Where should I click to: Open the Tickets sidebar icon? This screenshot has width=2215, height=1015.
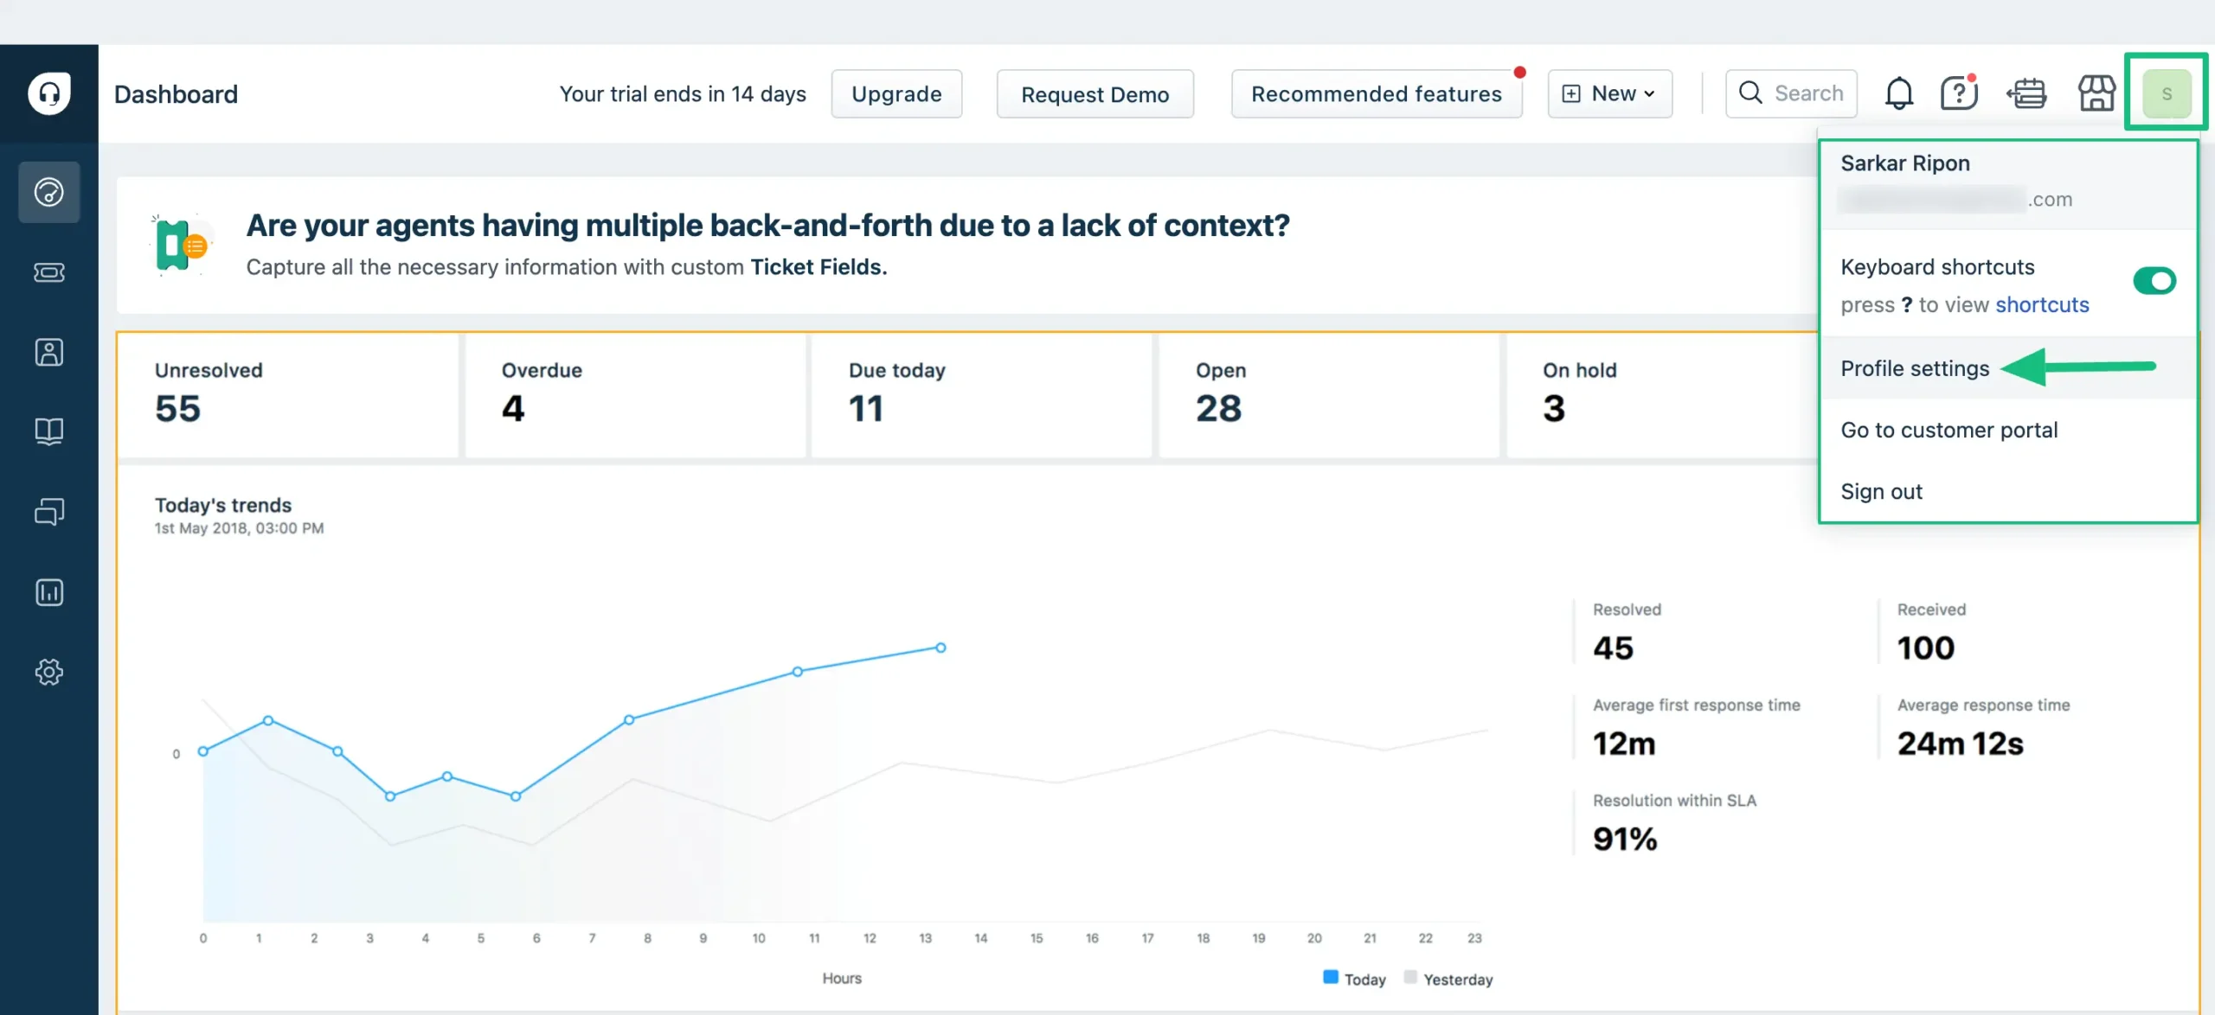[49, 272]
